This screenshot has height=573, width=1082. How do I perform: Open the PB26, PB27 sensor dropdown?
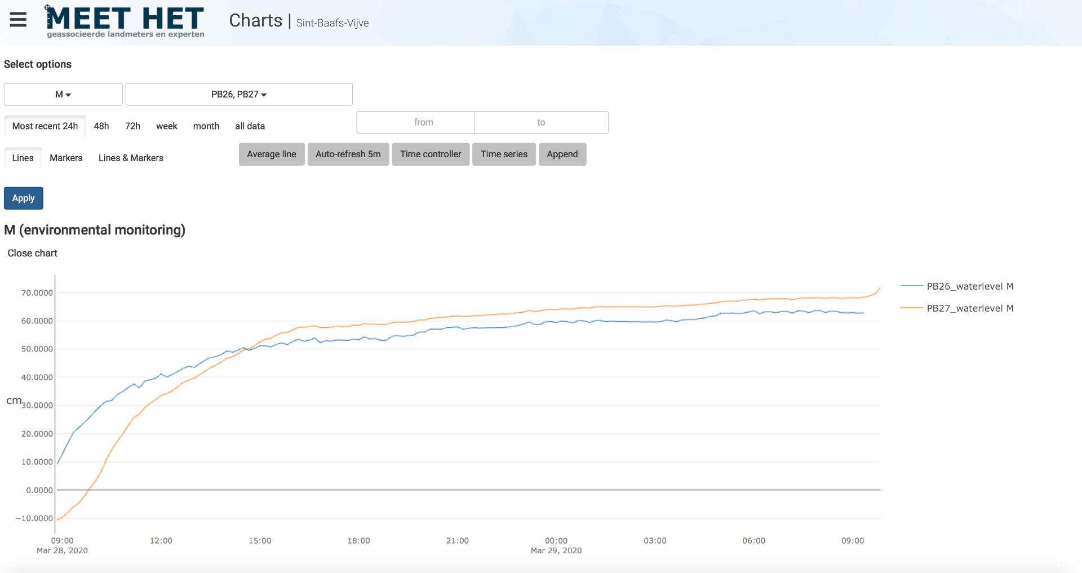click(239, 95)
